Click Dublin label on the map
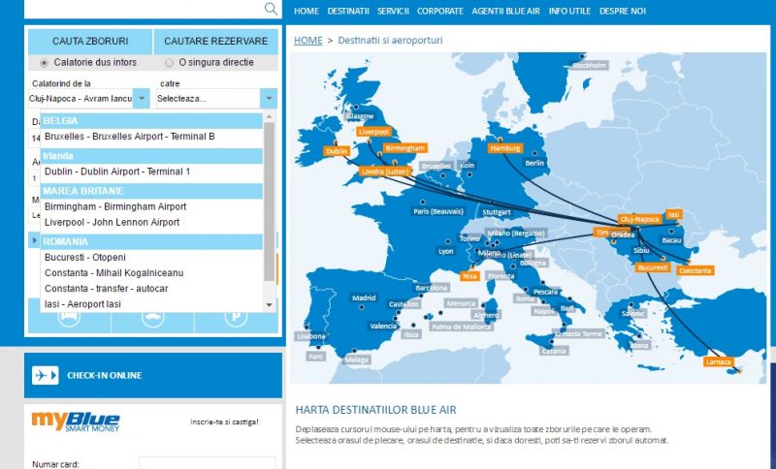 coord(337,151)
